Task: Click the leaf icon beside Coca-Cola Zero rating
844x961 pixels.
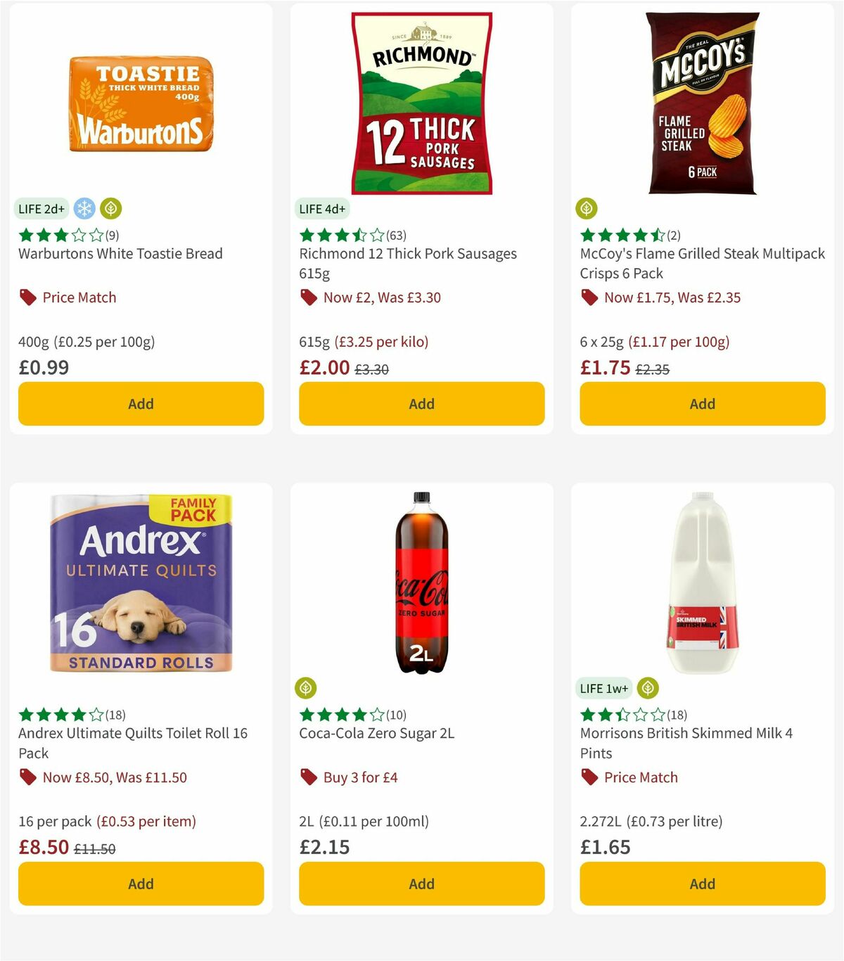Action: tap(305, 688)
